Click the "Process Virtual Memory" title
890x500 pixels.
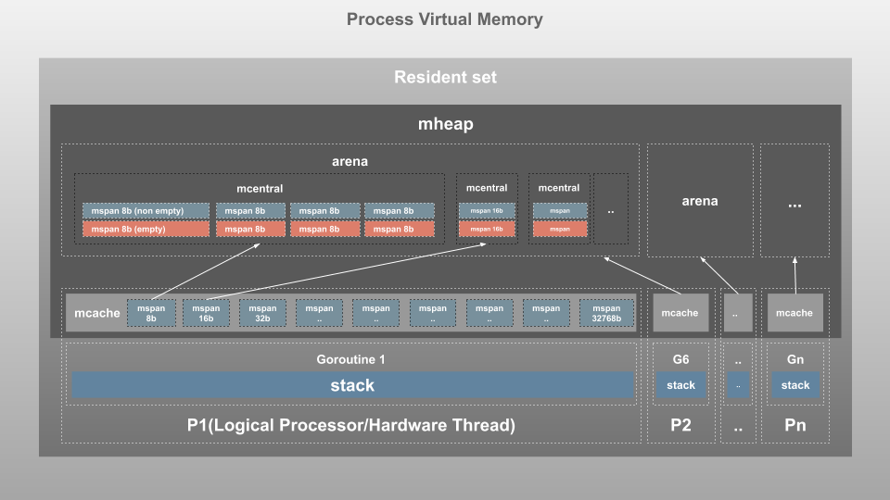pyautogui.click(x=444, y=19)
